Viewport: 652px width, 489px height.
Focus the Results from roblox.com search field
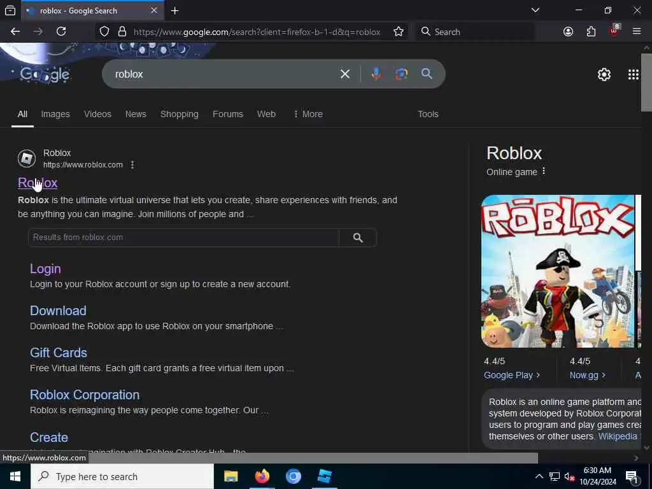coord(183,237)
